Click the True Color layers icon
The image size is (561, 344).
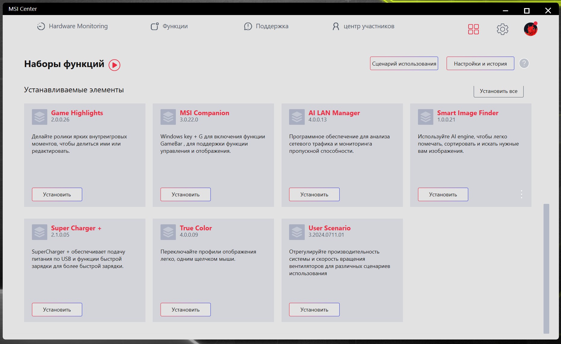point(168,232)
